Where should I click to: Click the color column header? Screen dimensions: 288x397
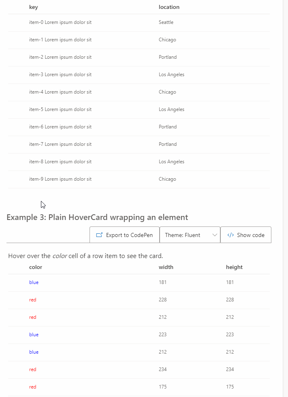(36, 267)
